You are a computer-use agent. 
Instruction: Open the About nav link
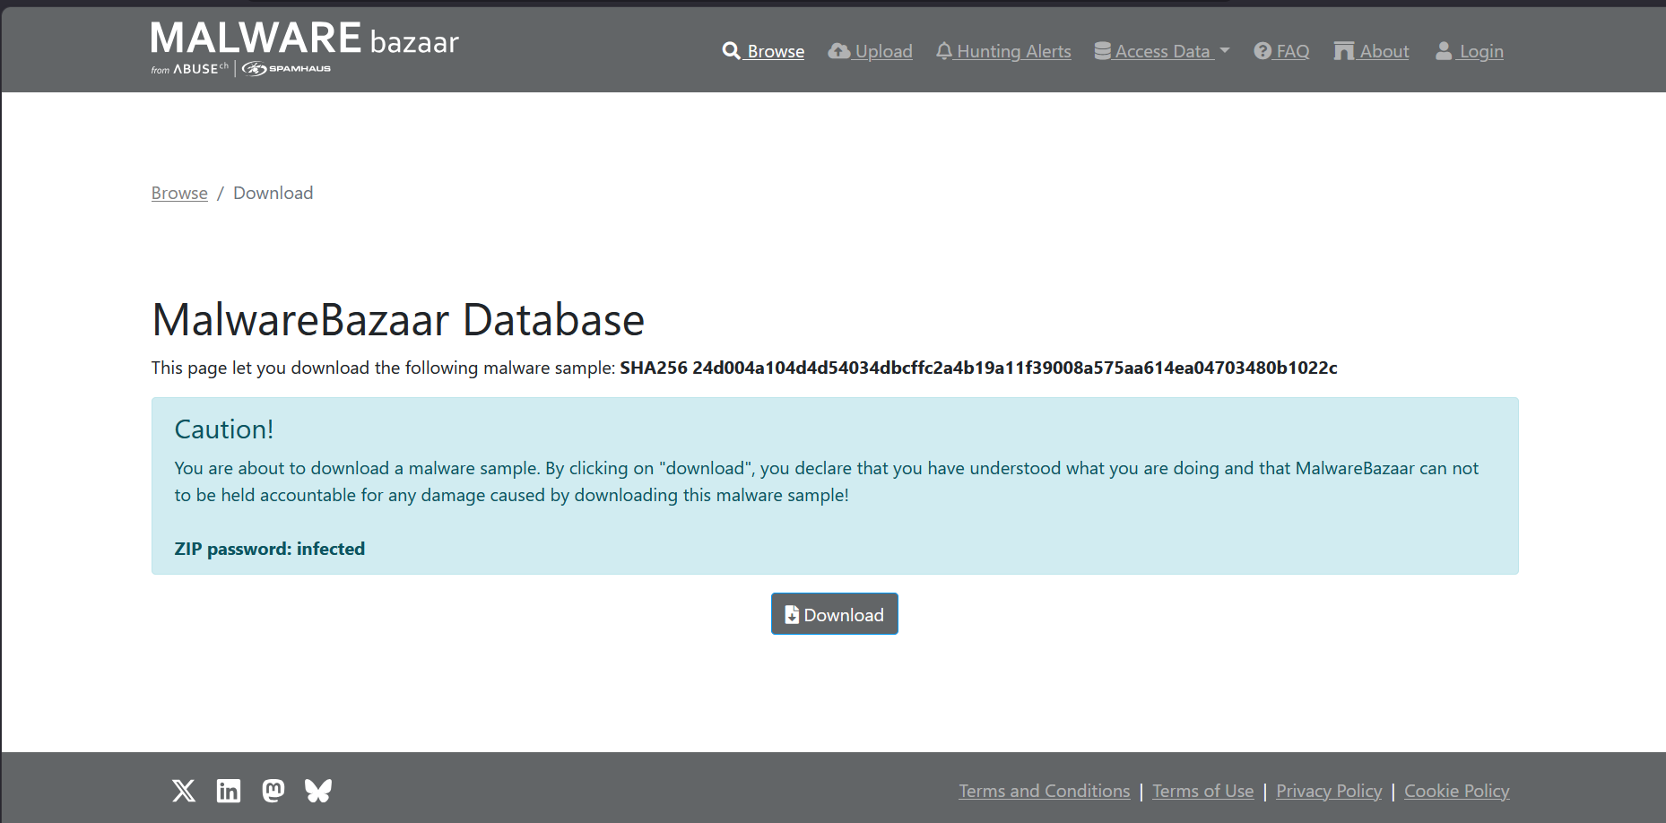tap(1371, 51)
